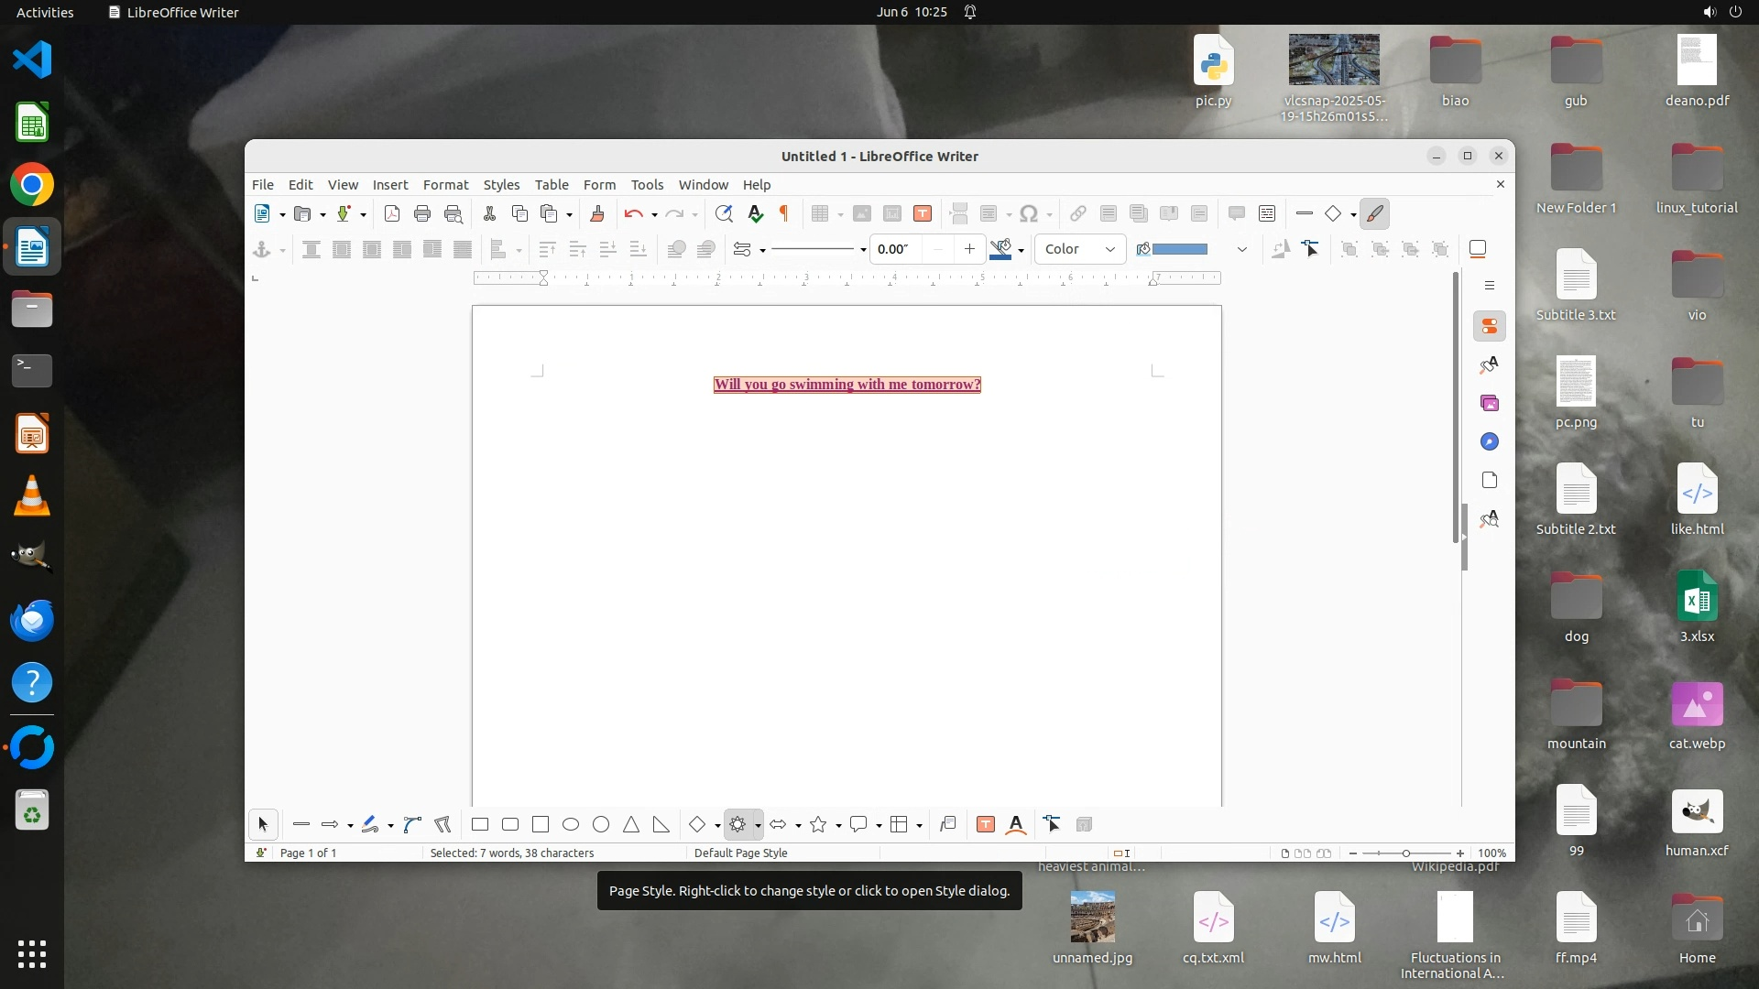Toggle Show Draw Functions button
The width and height of the screenshot is (1759, 989).
[x=1374, y=213]
